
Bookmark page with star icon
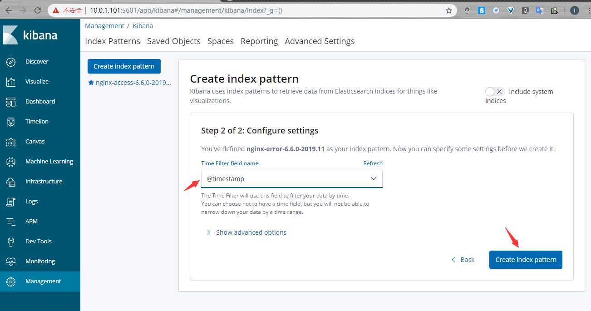click(449, 10)
